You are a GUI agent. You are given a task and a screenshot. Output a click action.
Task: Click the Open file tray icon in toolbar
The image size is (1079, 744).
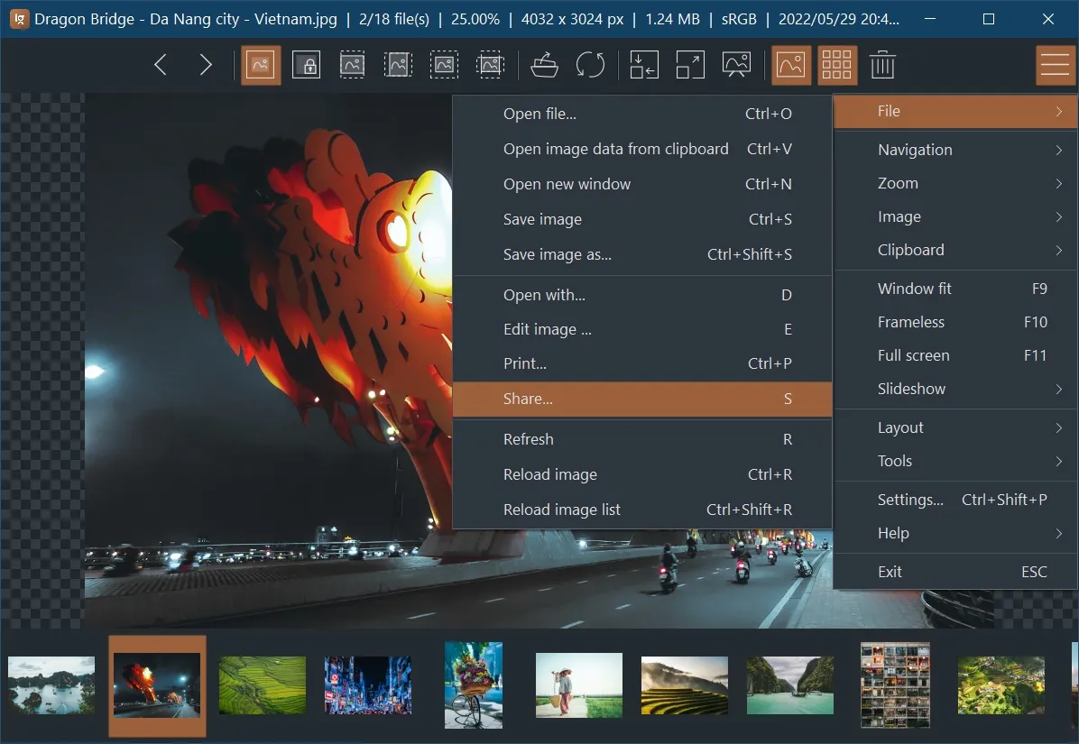point(544,65)
